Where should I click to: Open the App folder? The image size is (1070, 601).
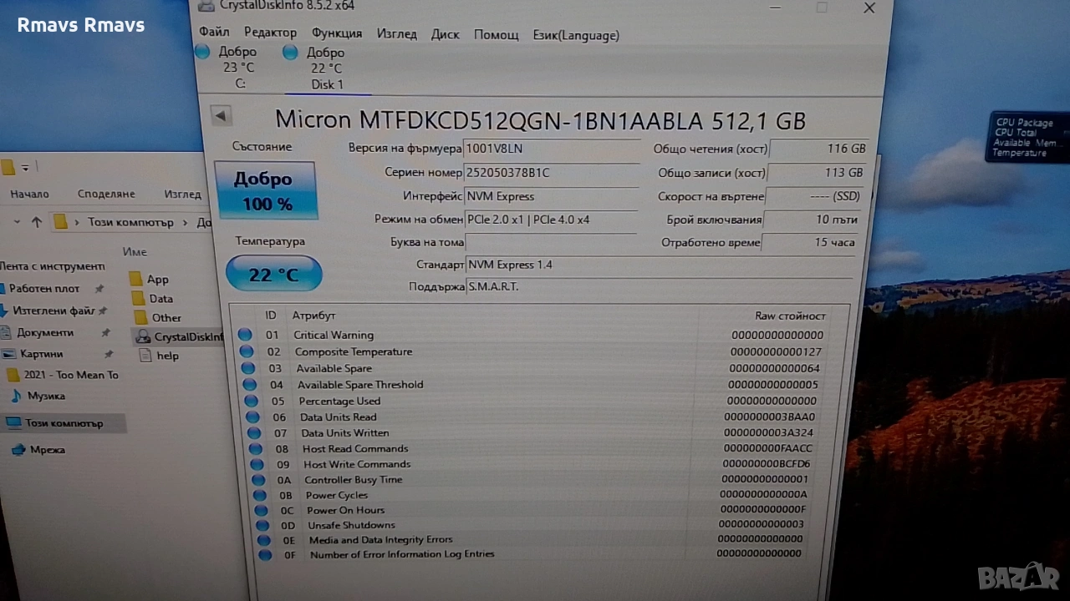(x=156, y=280)
